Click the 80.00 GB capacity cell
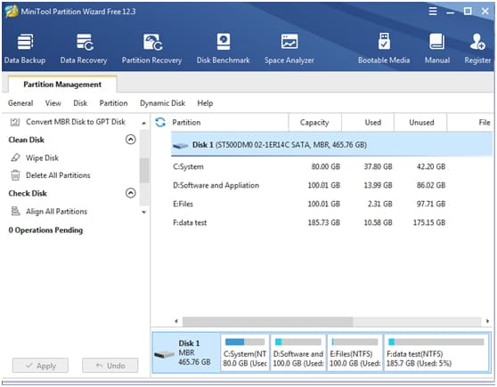 325,166
